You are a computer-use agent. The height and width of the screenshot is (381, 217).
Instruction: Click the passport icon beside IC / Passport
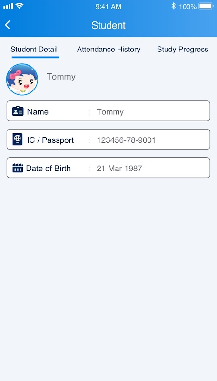point(18,139)
